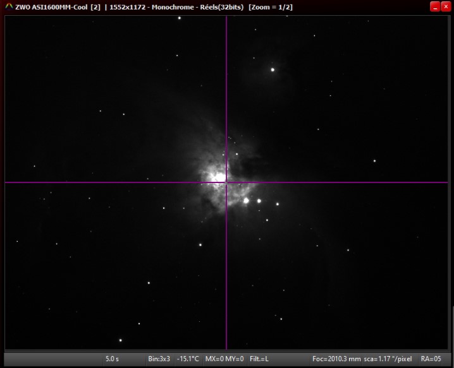Click the Foc=2010.3 mm focal length readout

point(336,359)
